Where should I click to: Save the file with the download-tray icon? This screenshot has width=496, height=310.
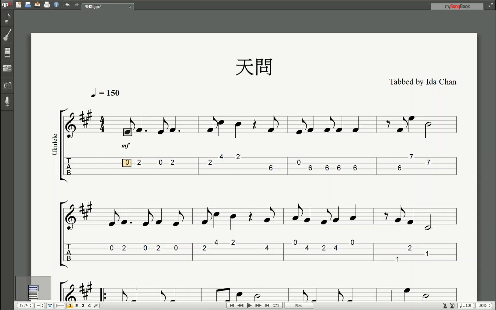pos(37,5)
